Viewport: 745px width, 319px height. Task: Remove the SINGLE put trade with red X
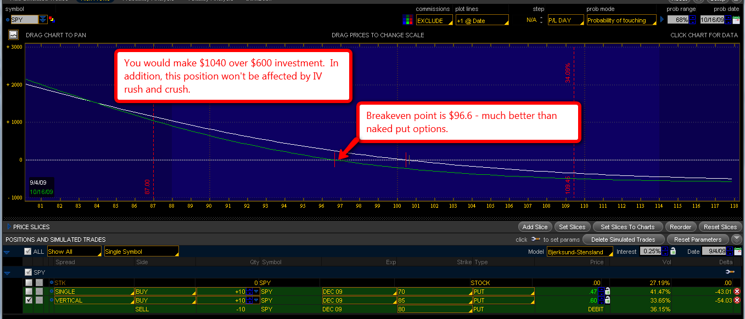[737, 292]
